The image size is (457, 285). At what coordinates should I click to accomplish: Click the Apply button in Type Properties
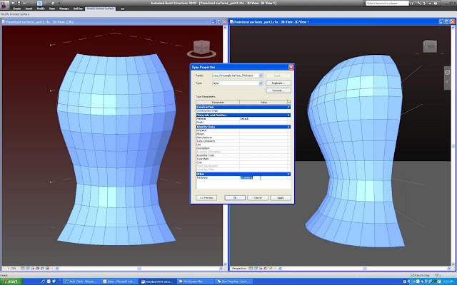point(281,198)
